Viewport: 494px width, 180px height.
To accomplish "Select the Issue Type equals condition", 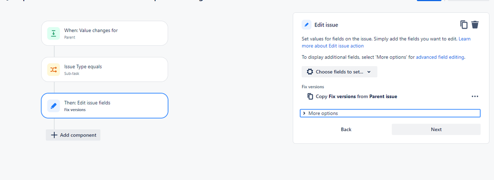I will click(105, 70).
